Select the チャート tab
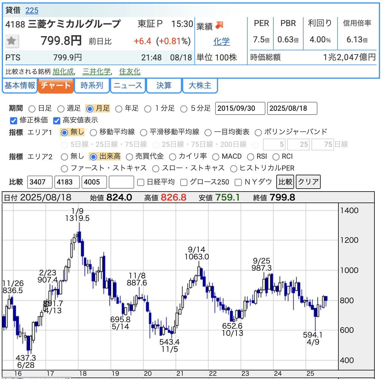383x379 pixels. (56, 86)
